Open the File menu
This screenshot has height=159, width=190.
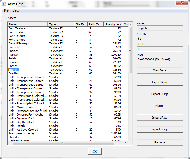click(6, 11)
